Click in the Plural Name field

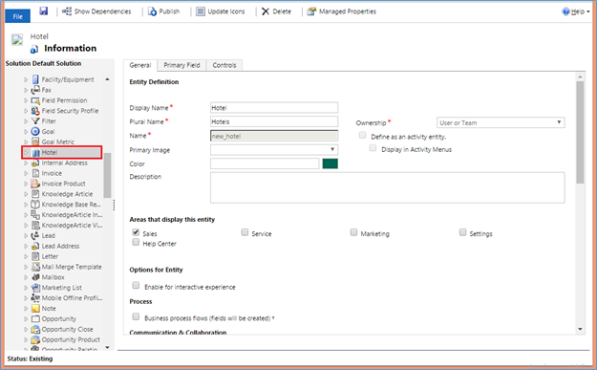pos(274,121)
